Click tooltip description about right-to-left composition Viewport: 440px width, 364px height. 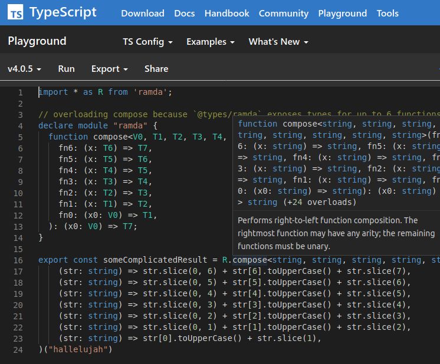[336, 233]
